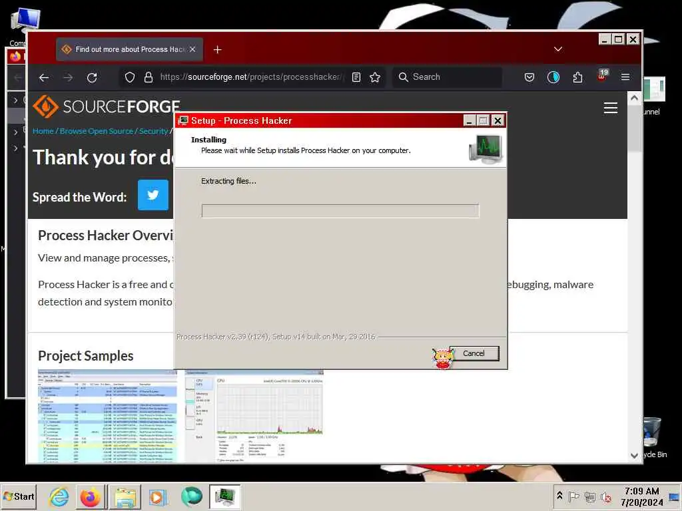Bookmark this page with the star icon
The image size is (682, 511).
(x=375, y=77)
